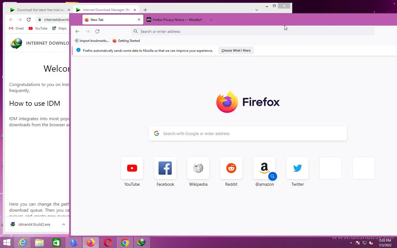Open File Explorer from the taskbar
The width and height of the screenshot is (397, 248).
tap(39, 243)
